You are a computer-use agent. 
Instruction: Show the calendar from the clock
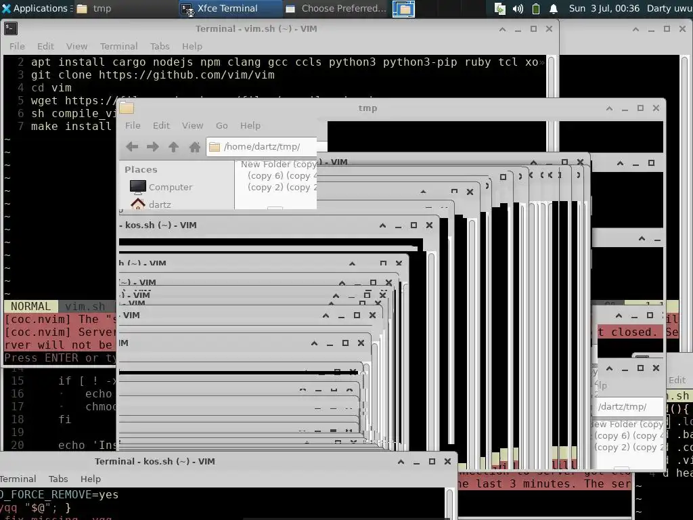(x=604, y=8)
